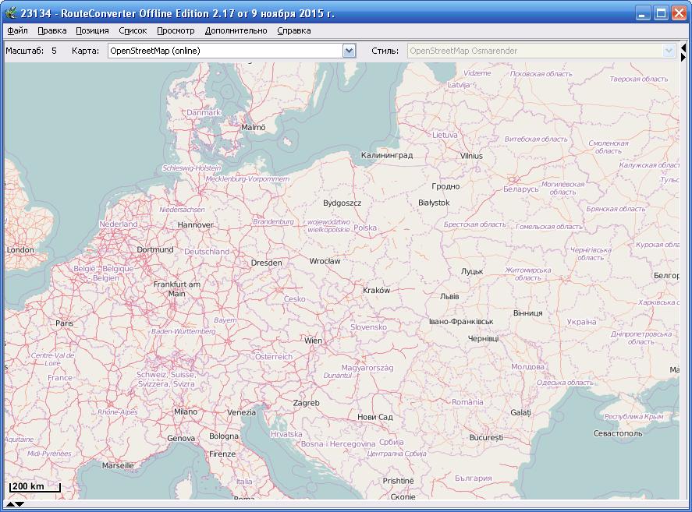Click the Wrocław label
This screenshot has width=692, height=512.
point(325,262)
